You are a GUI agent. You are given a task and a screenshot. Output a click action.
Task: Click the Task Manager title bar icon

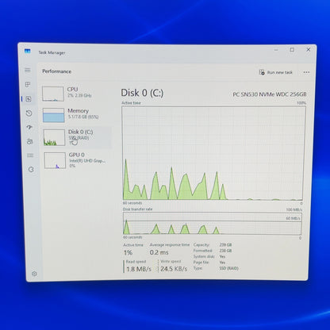27,51
